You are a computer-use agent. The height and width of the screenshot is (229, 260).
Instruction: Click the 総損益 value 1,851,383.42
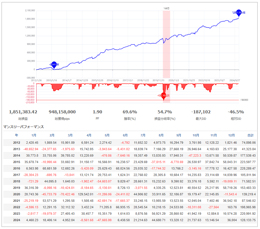click(23, 112)
